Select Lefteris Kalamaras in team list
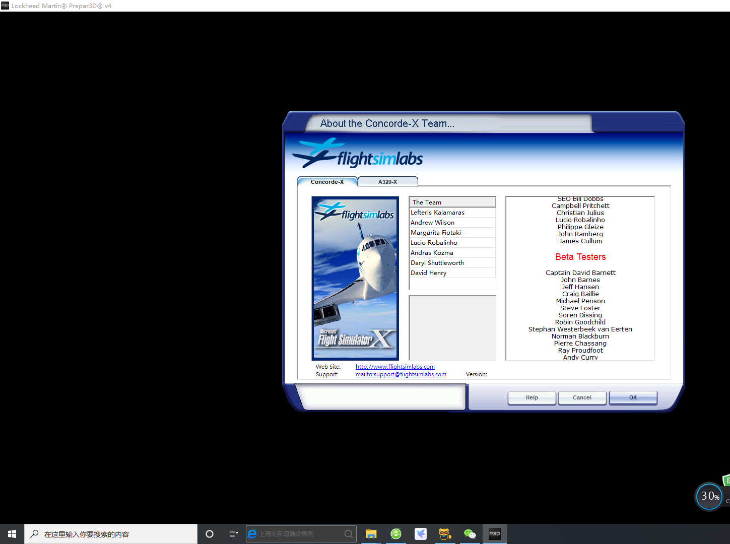 click(452, 213)
